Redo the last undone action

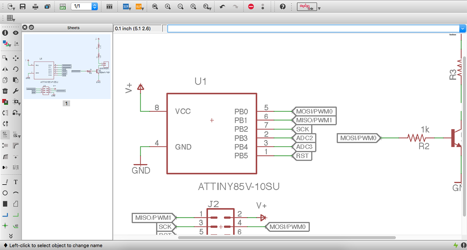pos(235,6)
